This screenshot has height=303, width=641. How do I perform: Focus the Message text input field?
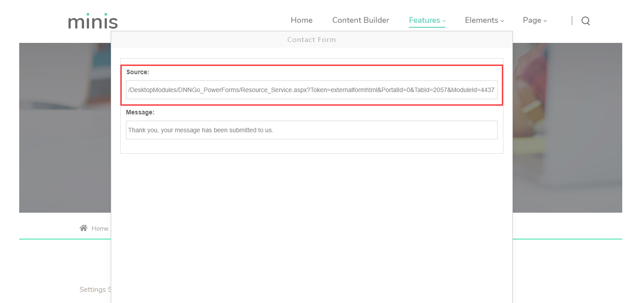coord(311,130)
